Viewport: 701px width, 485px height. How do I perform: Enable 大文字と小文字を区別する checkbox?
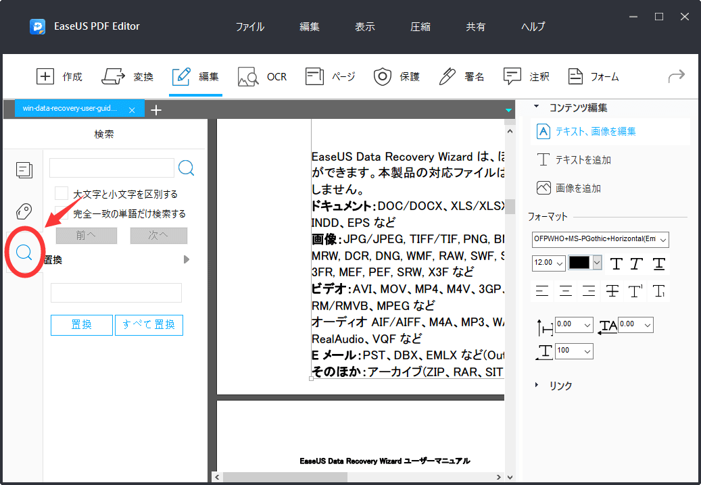pos(61,193)
